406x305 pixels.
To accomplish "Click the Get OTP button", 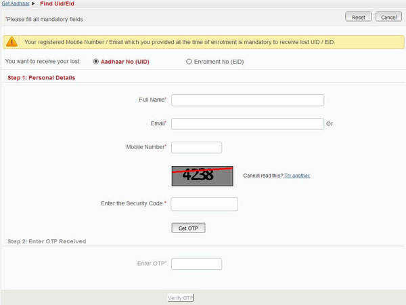I will (x=188, y=228).
